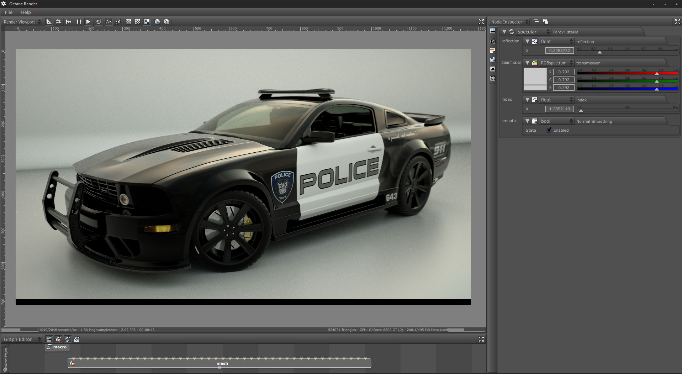Adjust the reflection slider handle

tap(600, 52)
